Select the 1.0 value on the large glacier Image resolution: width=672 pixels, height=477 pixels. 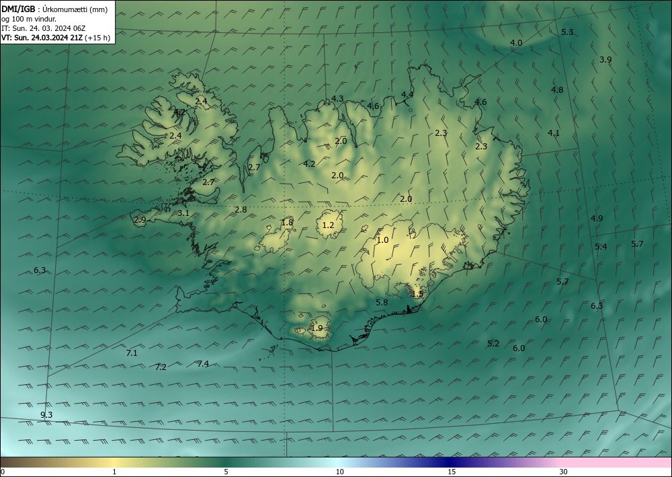(x=382, y=240)
